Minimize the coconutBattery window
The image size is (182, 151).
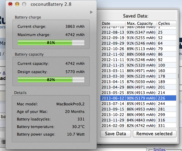pyautogui.click(x=17, y=4)
